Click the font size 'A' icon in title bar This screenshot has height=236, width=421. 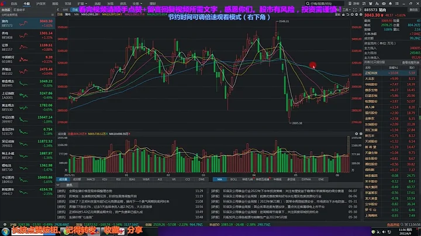click(x=377, y=4)
